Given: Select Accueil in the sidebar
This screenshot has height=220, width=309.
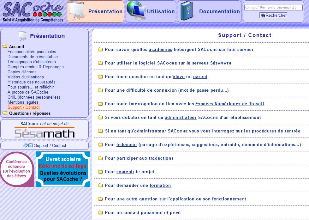Looking at the screenshot, I should [16, 46].
